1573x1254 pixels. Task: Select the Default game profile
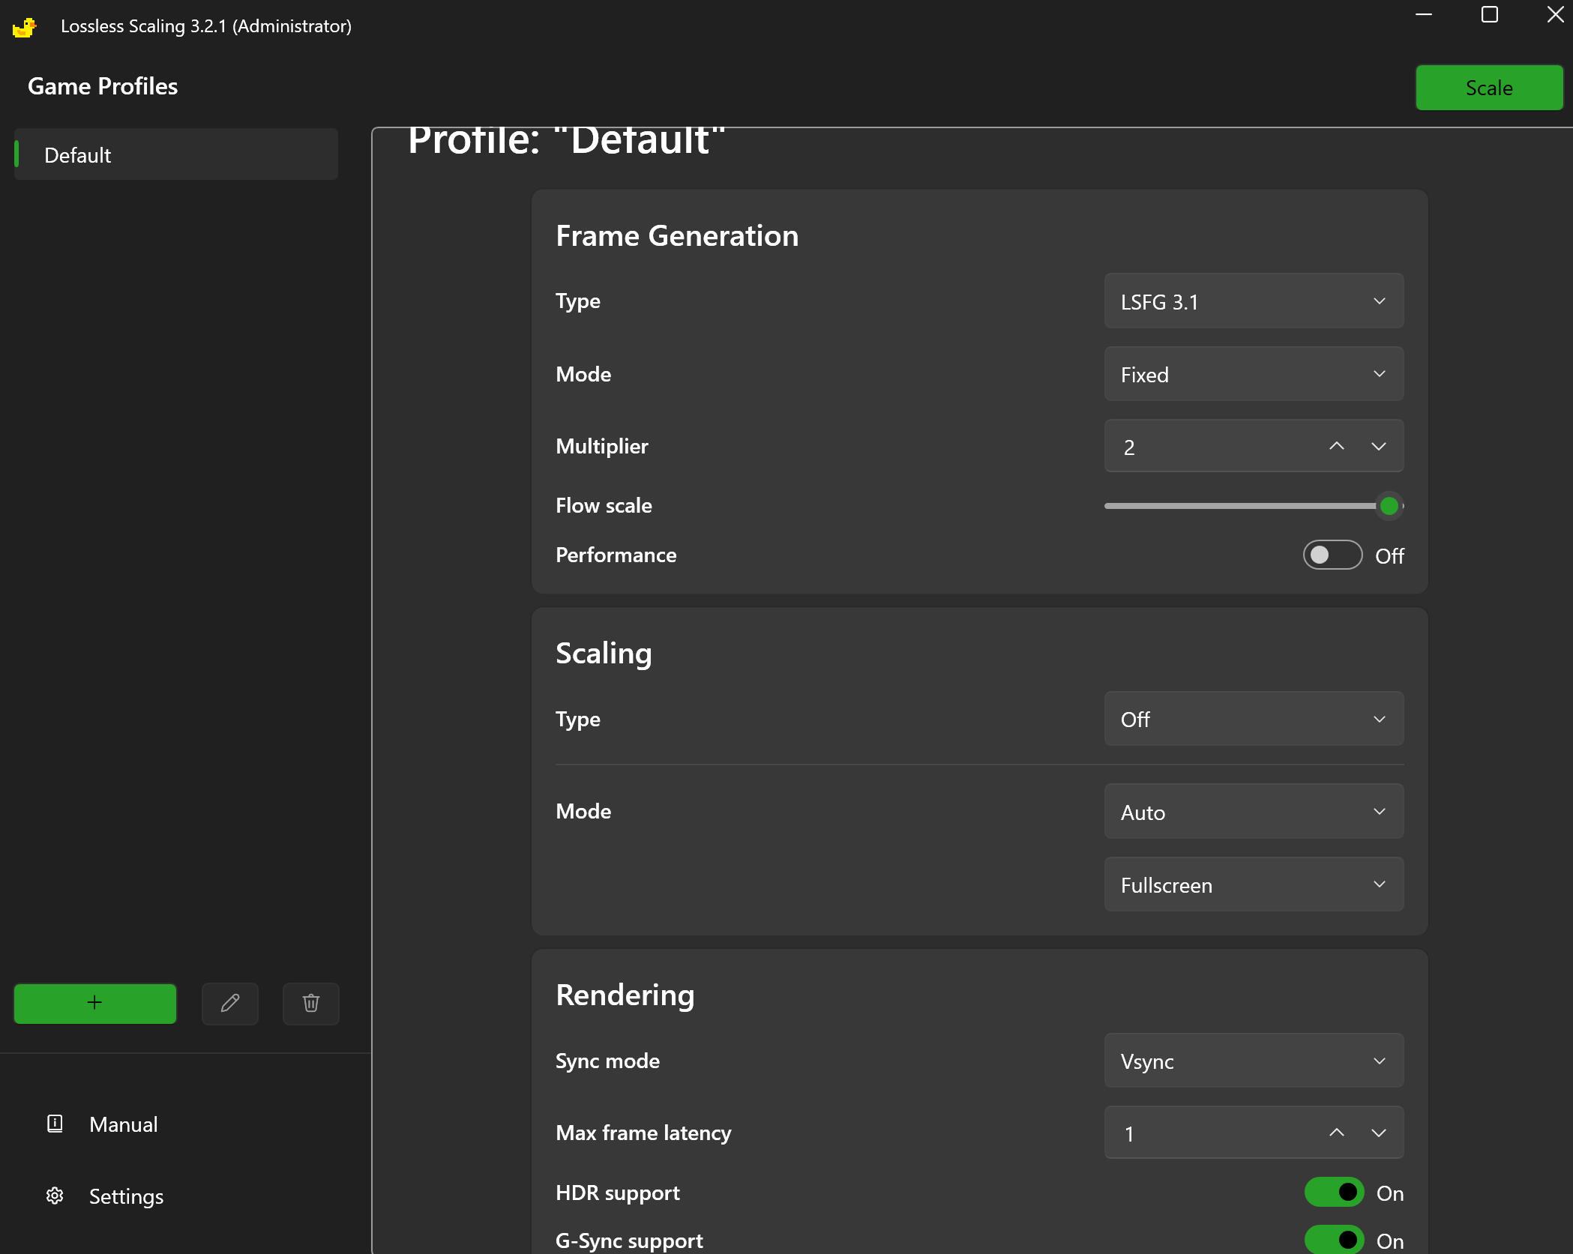[176, 155]
